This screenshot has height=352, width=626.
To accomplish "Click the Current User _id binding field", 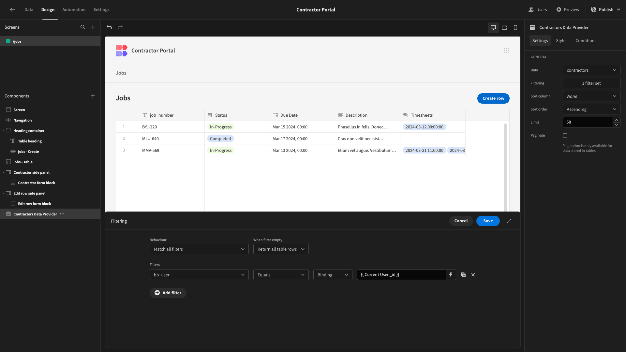I will point(401,275).
